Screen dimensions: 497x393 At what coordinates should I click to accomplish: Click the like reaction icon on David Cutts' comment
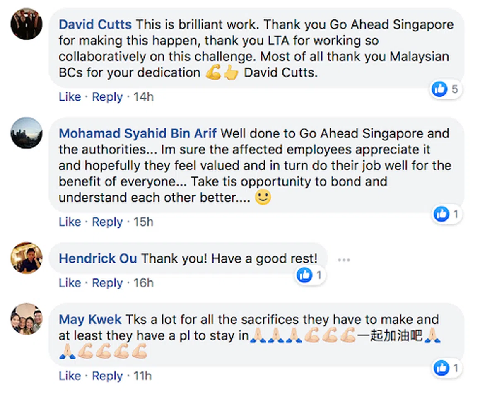pos(439,89)
